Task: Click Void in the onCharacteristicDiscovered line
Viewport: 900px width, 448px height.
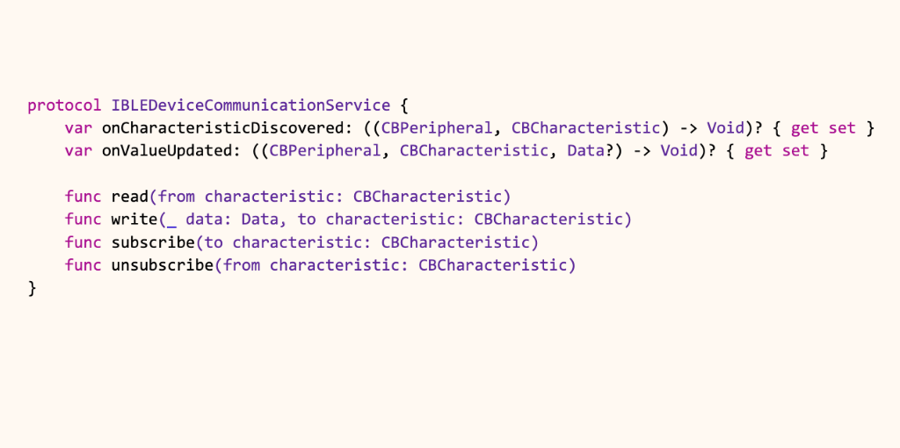Action: point(726,128)
